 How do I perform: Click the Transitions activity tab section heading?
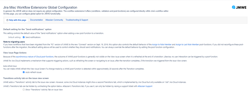pos(26,78)
